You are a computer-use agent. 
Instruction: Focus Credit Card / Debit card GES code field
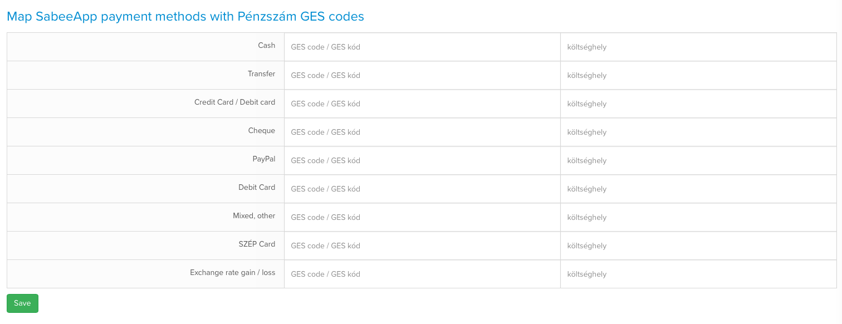pos(422,104)
